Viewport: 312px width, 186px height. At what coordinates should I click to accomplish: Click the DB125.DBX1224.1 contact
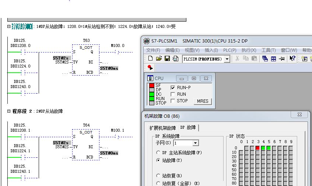23,157
